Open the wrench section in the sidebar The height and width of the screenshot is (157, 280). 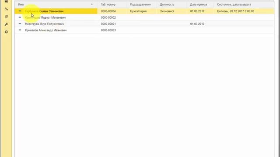(x=6, y=24)
